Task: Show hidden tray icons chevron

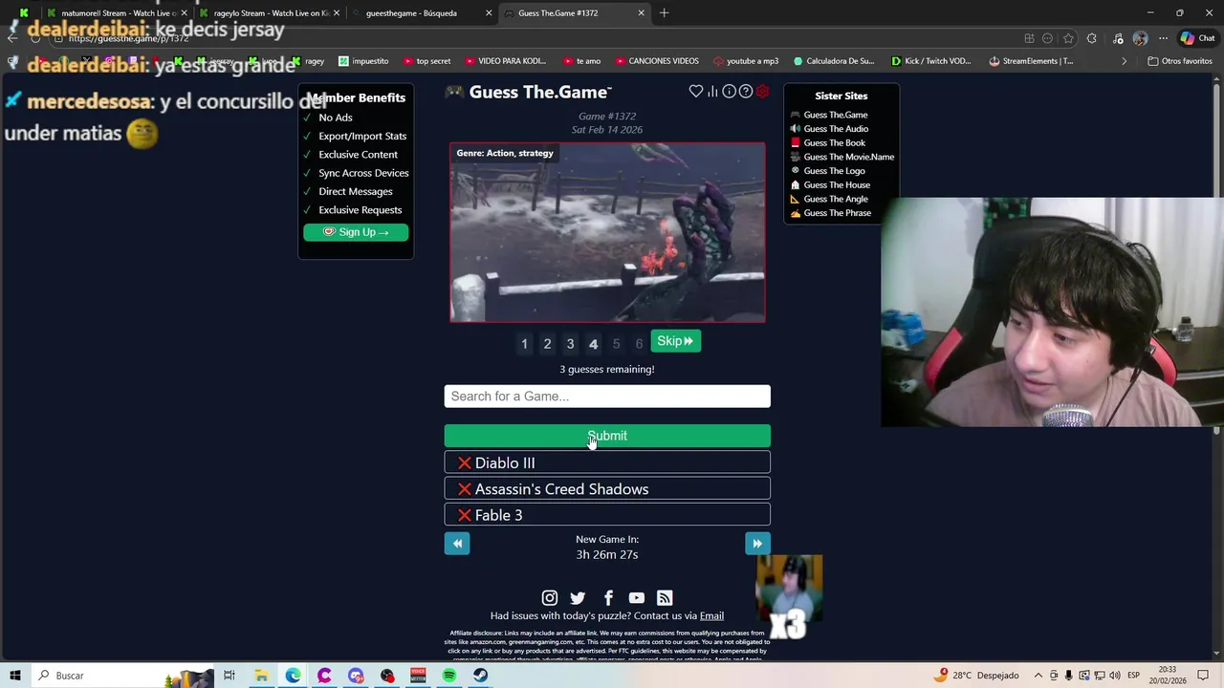Action: point(1038,676)
